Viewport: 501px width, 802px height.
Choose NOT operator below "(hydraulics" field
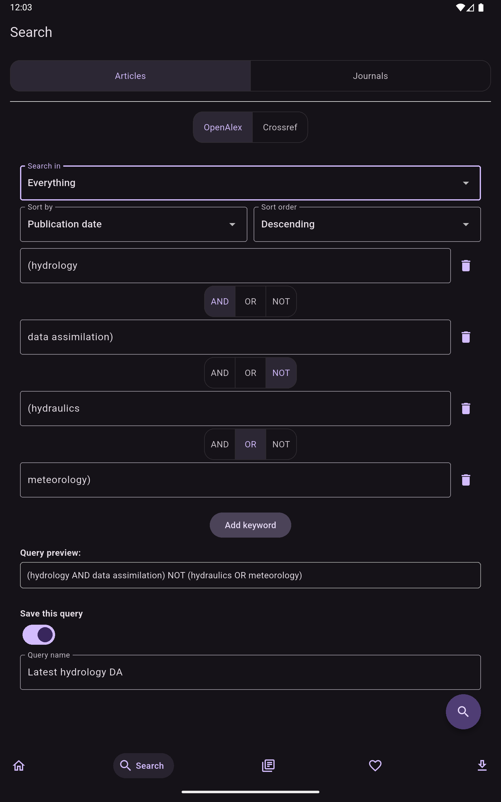(x=281, y=445)
